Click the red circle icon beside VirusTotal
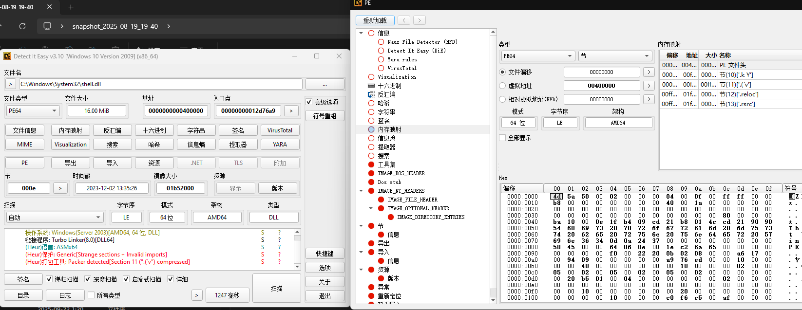 (x=381, y=68)
